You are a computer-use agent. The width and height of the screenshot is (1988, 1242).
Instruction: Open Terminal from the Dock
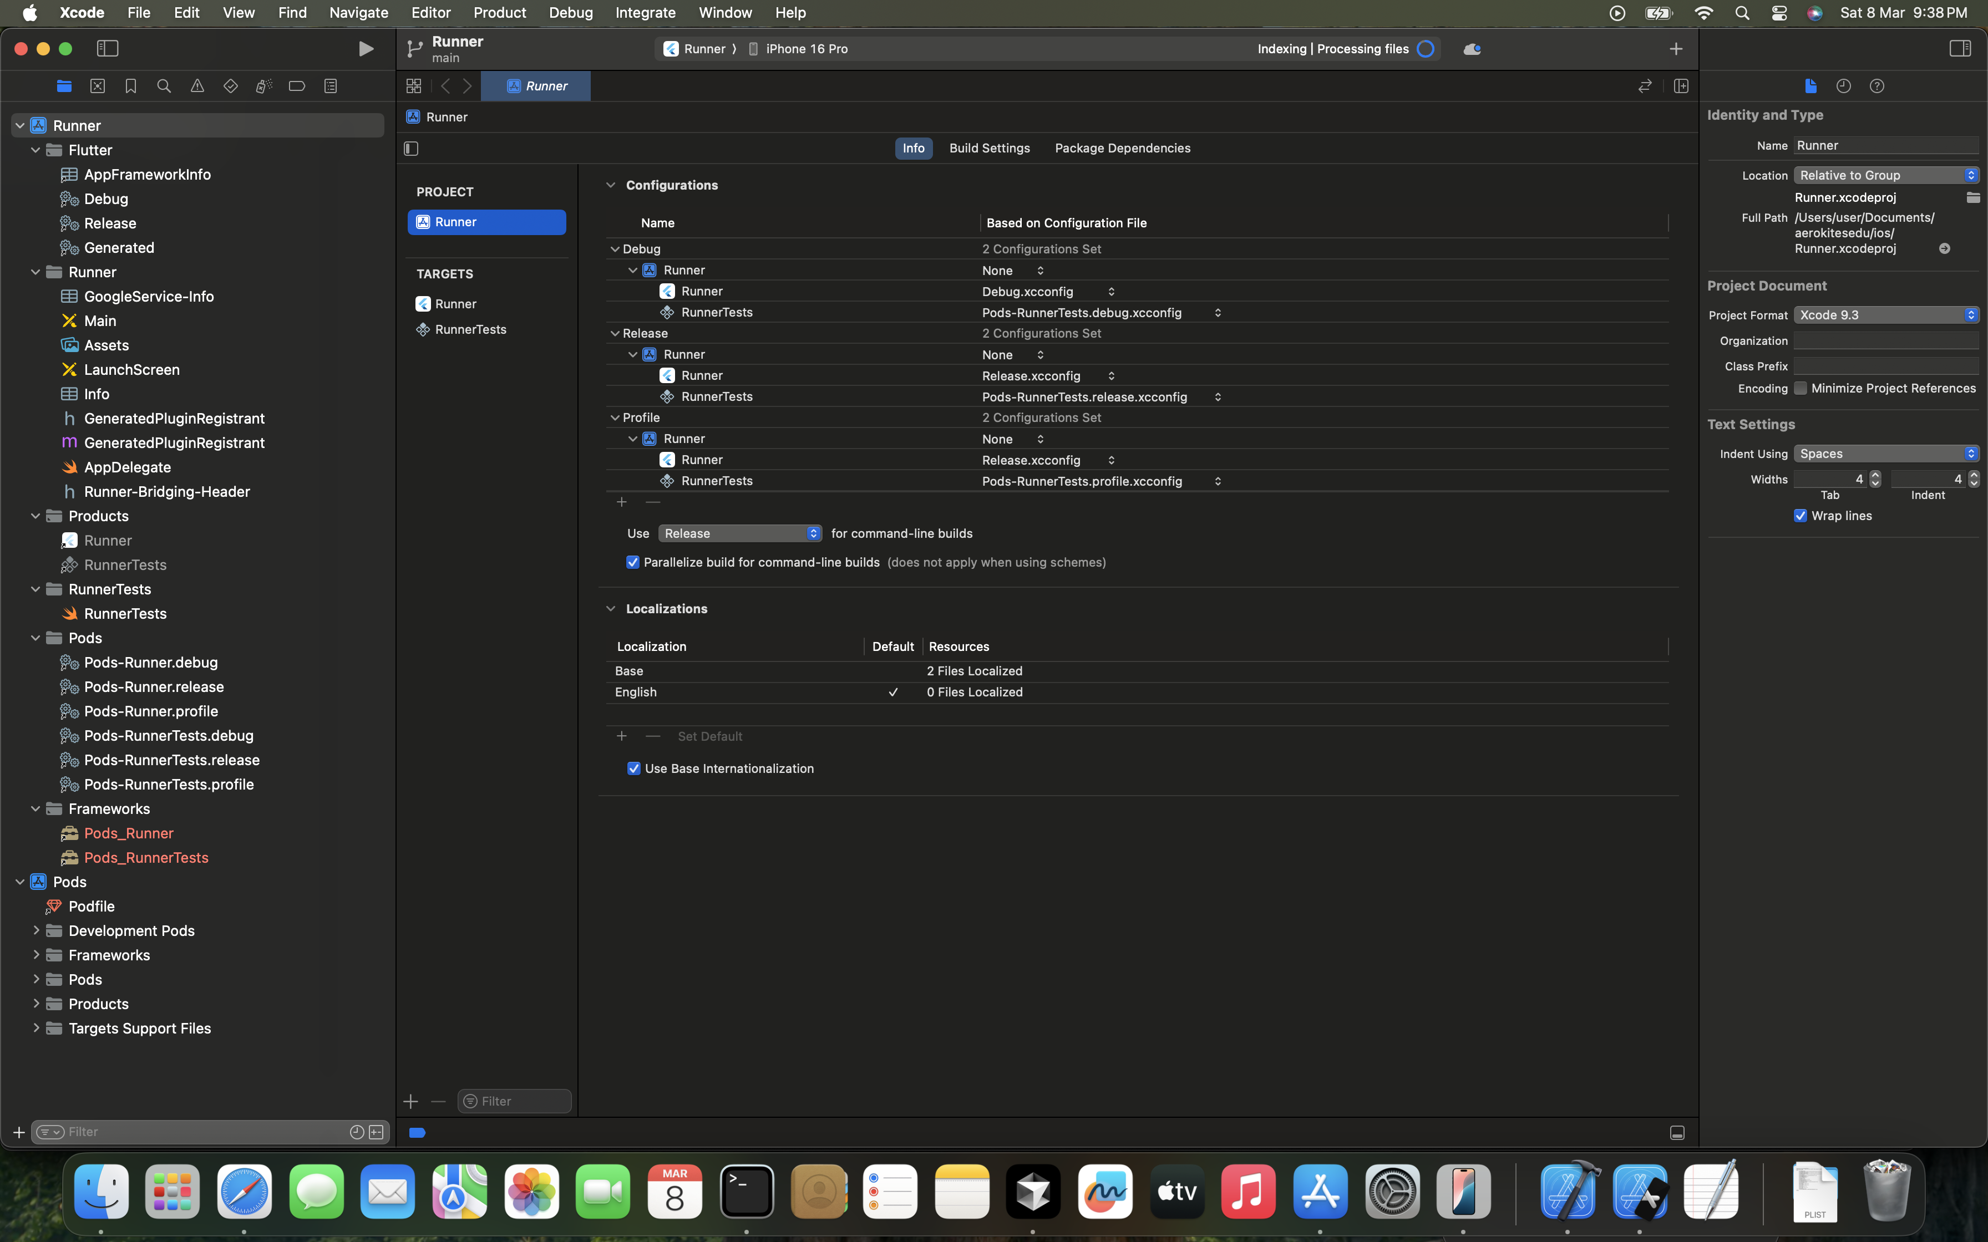pyautogui.click(x=747, y=1191)
